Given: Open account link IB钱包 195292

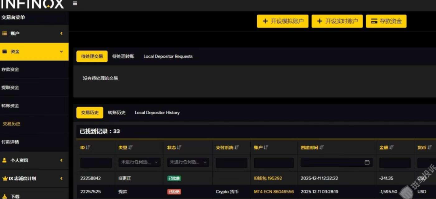Looking at the screenshot, I should [x=268, y=178].
